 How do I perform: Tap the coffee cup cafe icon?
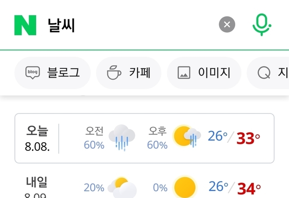(x=114, y=73)
